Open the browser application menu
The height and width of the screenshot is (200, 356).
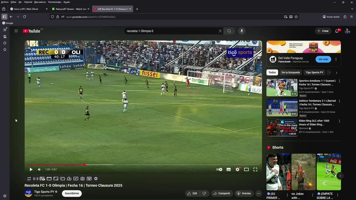(352, 17)
